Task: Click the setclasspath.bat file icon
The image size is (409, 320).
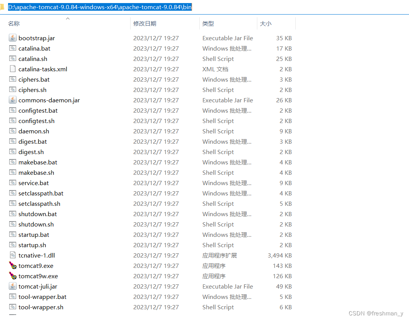Action: coord(13,193)
